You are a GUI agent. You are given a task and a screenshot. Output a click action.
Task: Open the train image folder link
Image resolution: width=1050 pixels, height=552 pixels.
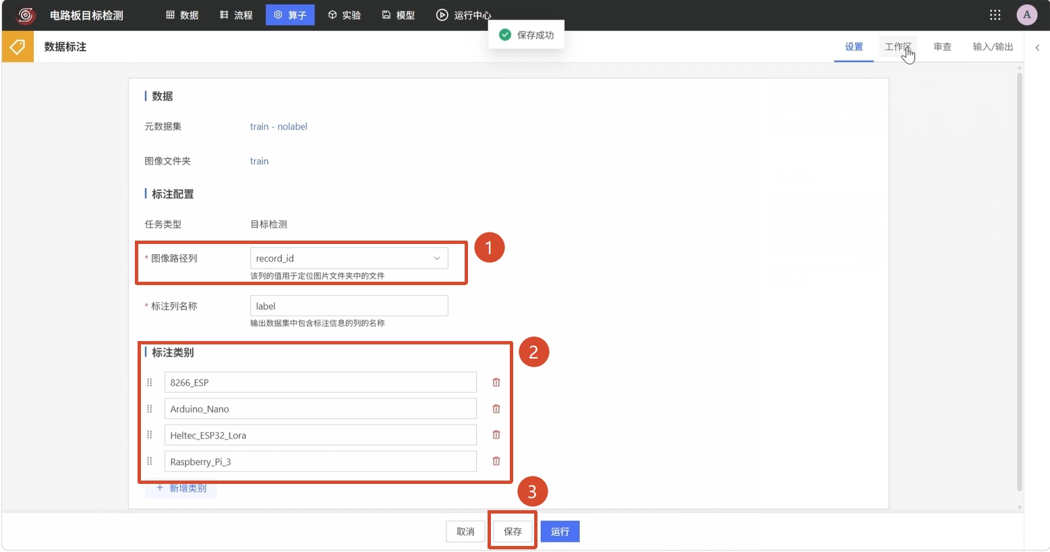pos(259,161)
